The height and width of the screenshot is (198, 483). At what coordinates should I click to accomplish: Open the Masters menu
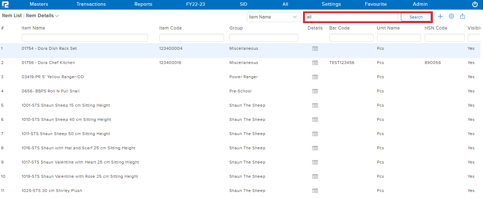click(39, 4)
